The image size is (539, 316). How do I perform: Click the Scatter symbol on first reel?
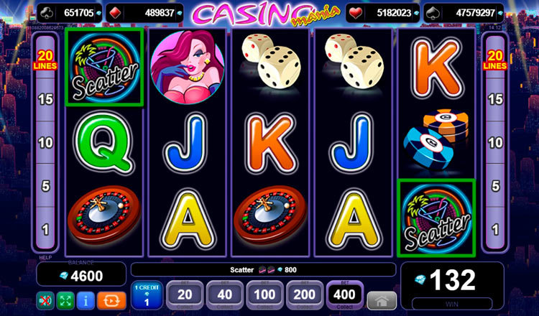[x=104, y=67]
